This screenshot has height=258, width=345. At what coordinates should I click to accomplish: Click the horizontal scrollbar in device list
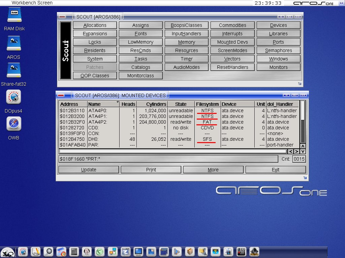[173, 152]
